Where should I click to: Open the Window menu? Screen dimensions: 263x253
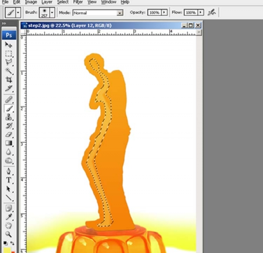pos(109,2)
